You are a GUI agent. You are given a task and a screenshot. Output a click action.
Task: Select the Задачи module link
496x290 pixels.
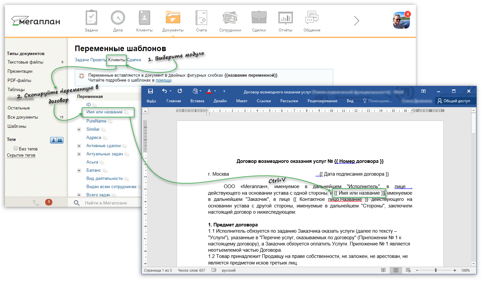pos(82,60)
